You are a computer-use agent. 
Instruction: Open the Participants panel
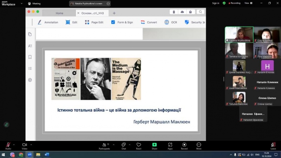104,145
